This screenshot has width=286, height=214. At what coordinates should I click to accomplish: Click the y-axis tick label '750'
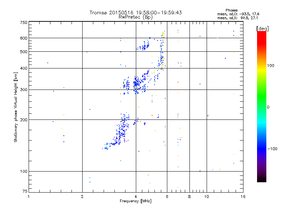[24, 22]
